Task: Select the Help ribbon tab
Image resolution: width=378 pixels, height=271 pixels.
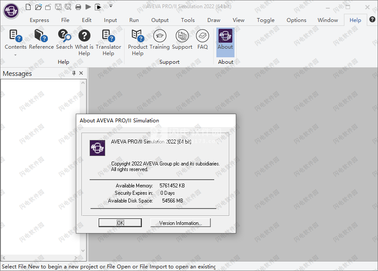Action: (x=355, y=20)
